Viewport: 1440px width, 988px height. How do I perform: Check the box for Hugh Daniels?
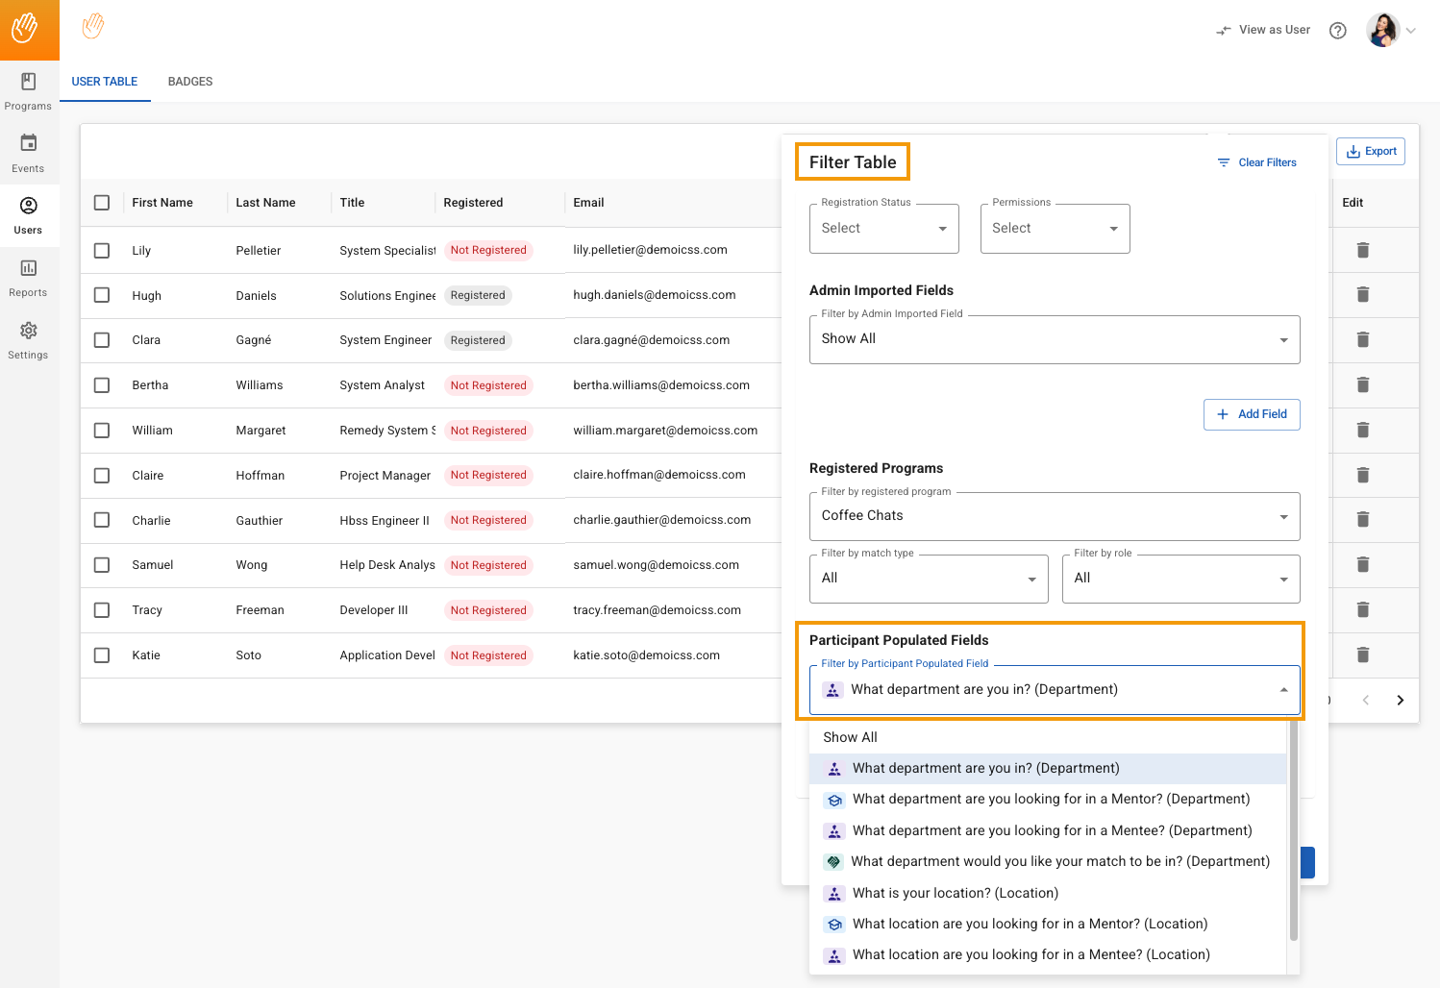[102, 295]
